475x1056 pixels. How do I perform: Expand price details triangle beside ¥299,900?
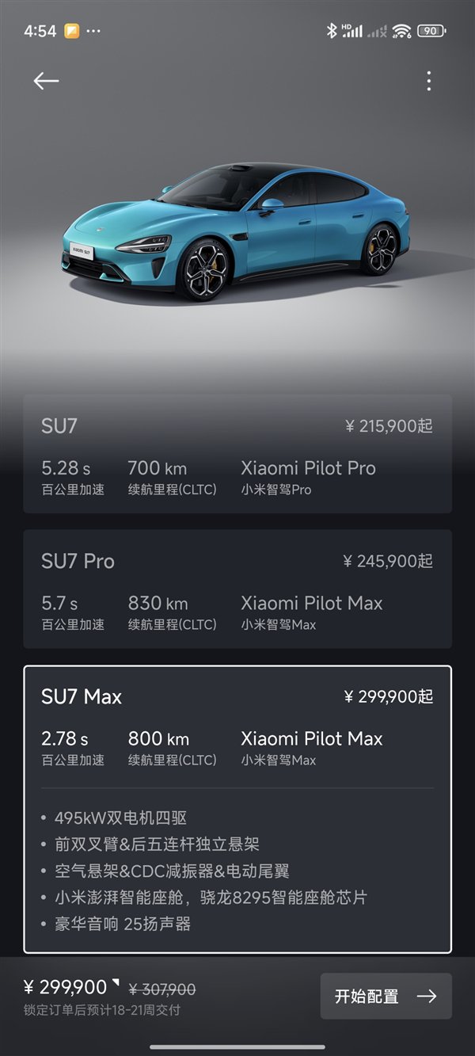[x=116, y=983]
